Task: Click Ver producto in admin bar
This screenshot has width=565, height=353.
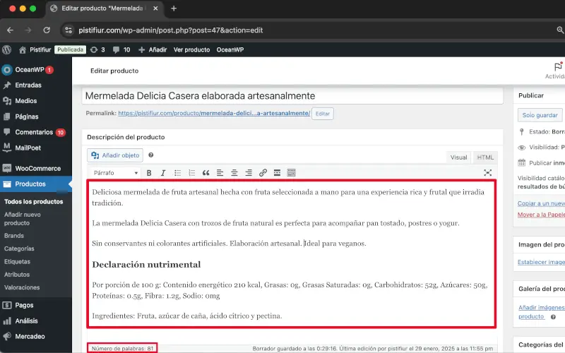Action: point(191,49)
